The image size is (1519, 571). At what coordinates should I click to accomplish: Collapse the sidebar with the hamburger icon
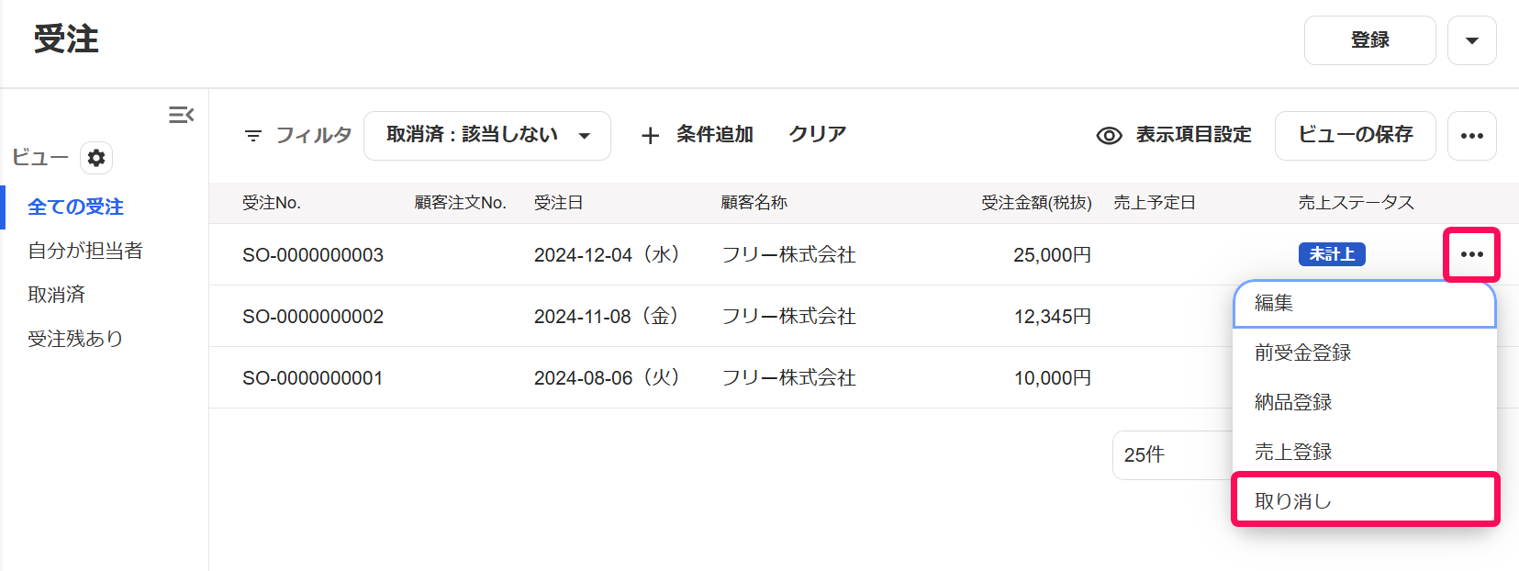click(181, 115)
